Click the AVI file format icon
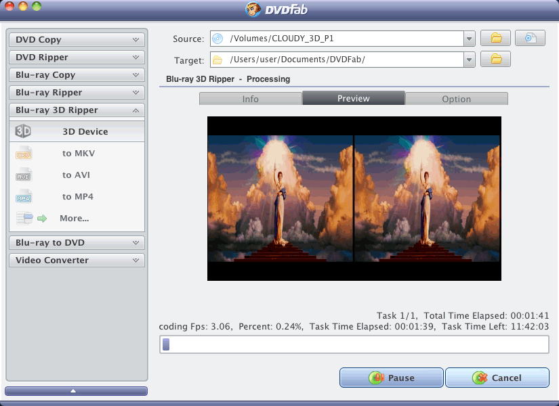559x406 pixels. click(x=24, y=175)
